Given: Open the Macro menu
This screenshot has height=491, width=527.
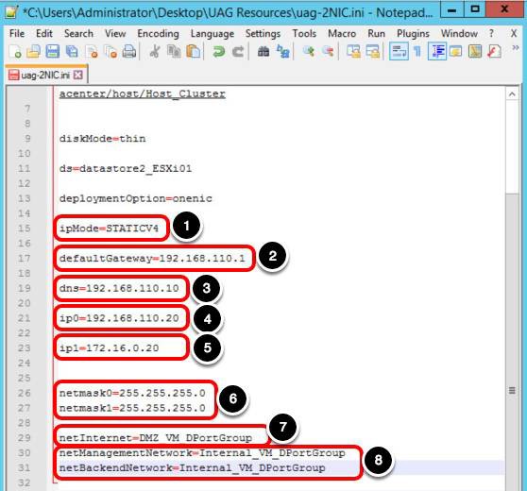Looking at the screenshot, I should click(x=342, y=34).
